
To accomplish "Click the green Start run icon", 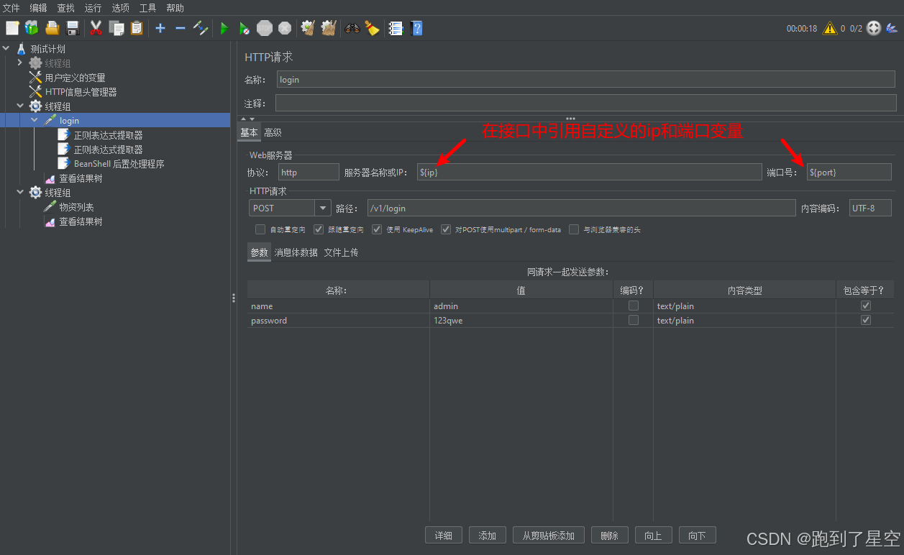I will point(224,28).
